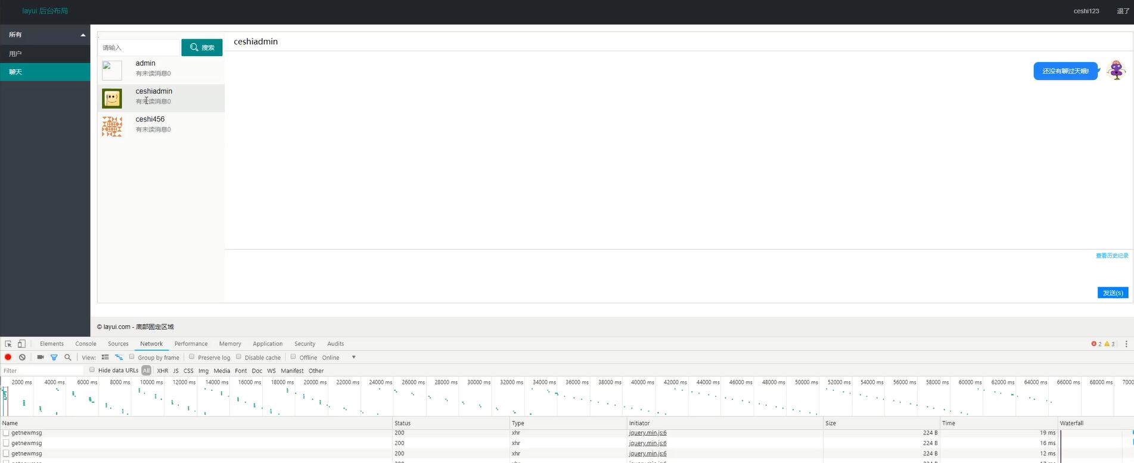
Task: Sort requests by the Status column
Action: pos(451,423)
